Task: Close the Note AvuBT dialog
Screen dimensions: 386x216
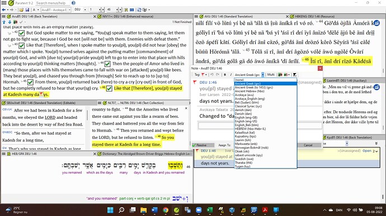Action: click(x=320, y=68)
